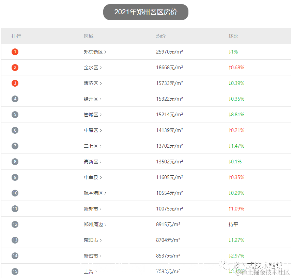Click the red rank 2 badge
Screen dimensions: 292x278
15,68
